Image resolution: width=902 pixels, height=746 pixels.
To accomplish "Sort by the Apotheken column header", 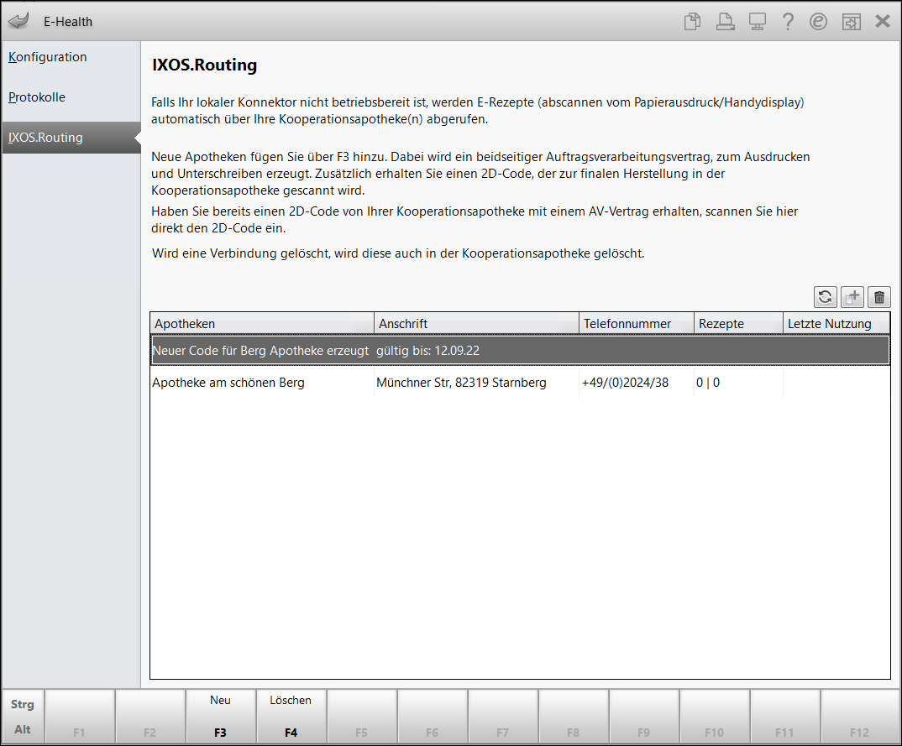I will click(262, 324).
